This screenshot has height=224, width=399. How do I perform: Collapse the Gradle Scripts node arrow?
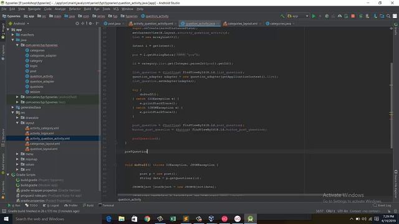(x=8, y=175)
